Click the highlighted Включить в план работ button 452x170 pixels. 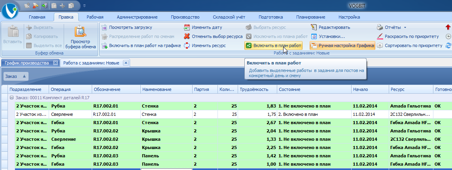tap(273, 45)
